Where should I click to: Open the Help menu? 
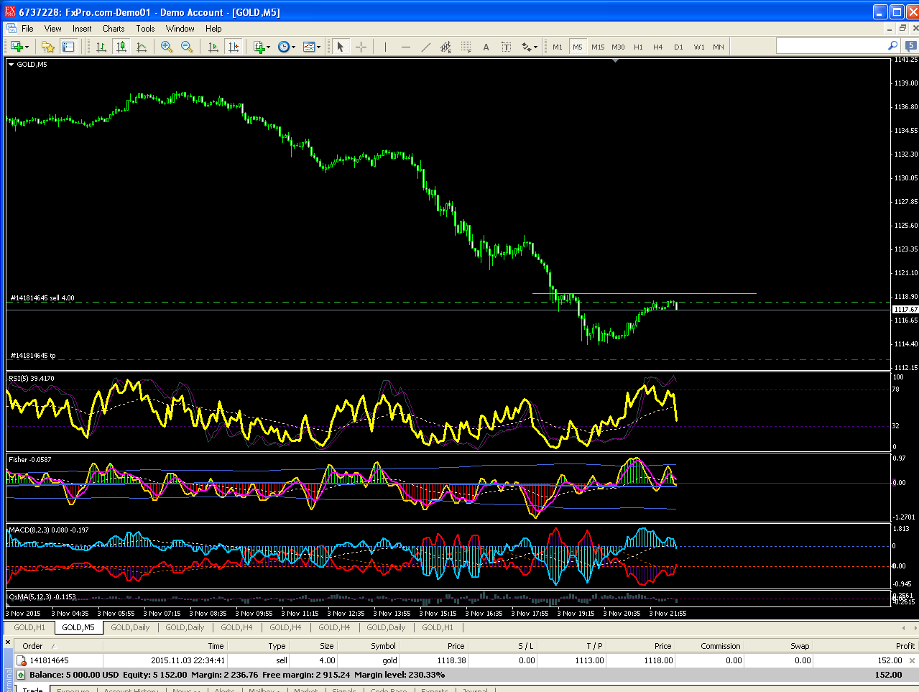(213, 29)
